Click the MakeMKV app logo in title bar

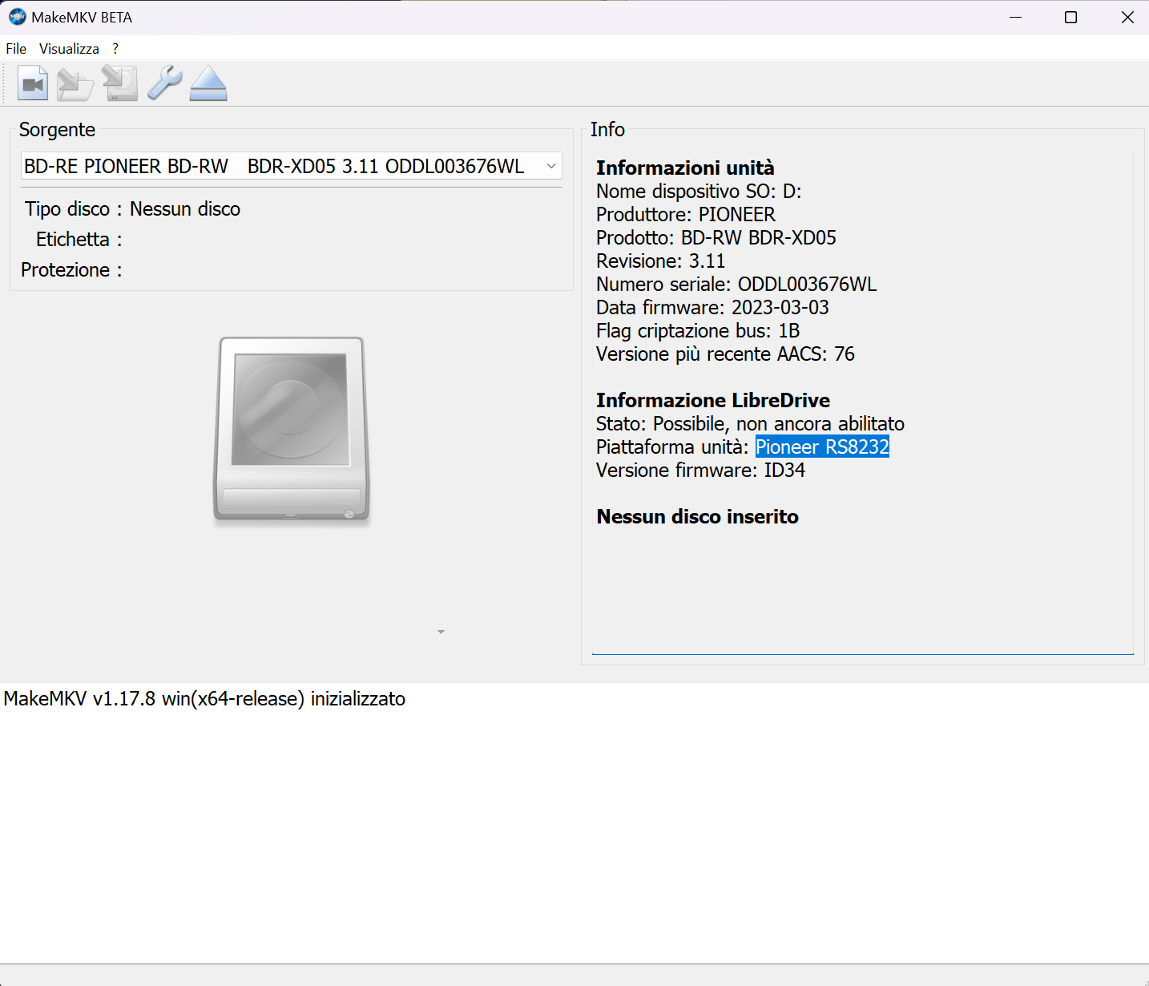[17, 17]
